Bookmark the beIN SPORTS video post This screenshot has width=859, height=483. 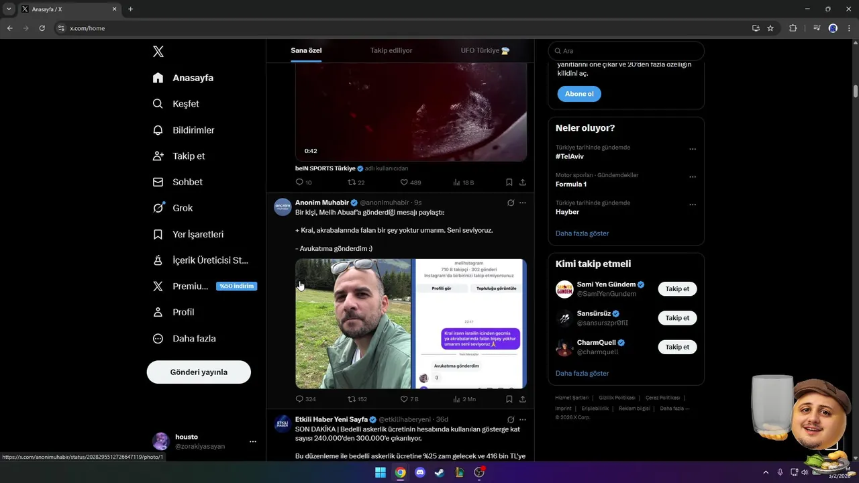tap(509, 182)
